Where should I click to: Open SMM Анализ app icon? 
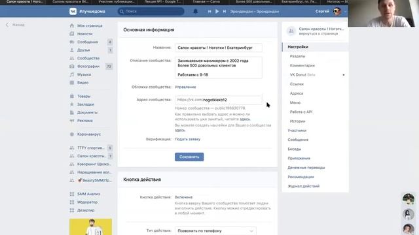tap(72, 194)
